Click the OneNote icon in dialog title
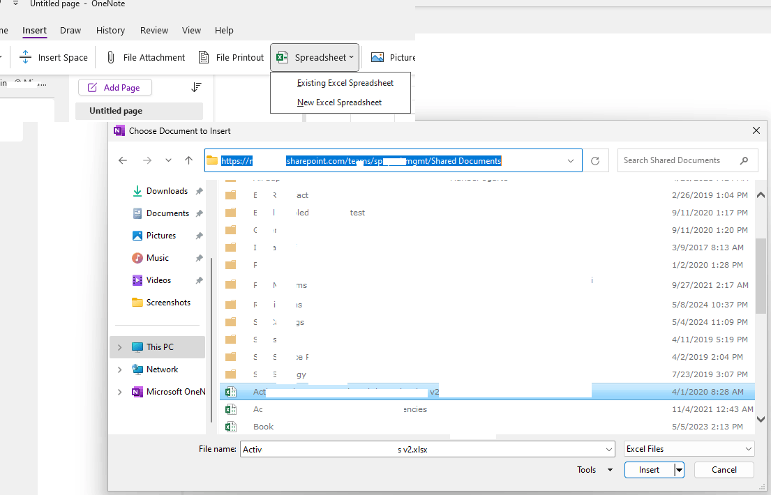771x495 pixels. tap(119, 131)
